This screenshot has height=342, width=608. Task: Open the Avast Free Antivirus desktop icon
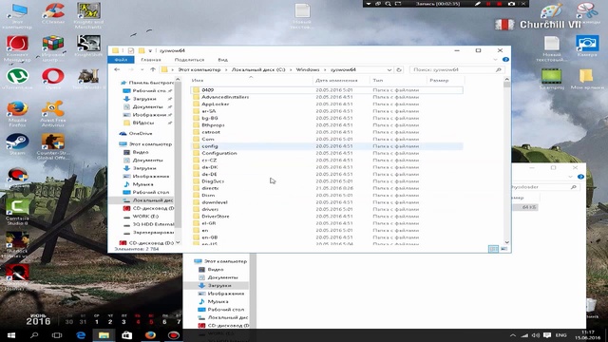click(x=53, y=114)
